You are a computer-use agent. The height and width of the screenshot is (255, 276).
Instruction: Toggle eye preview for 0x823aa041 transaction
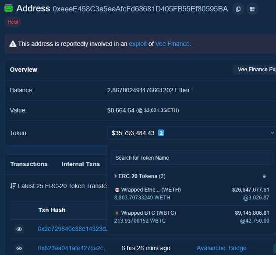click(19, 248)
